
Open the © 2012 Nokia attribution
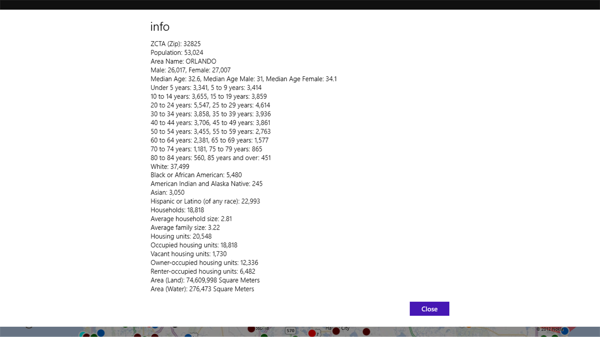click(x=550, y=329)
